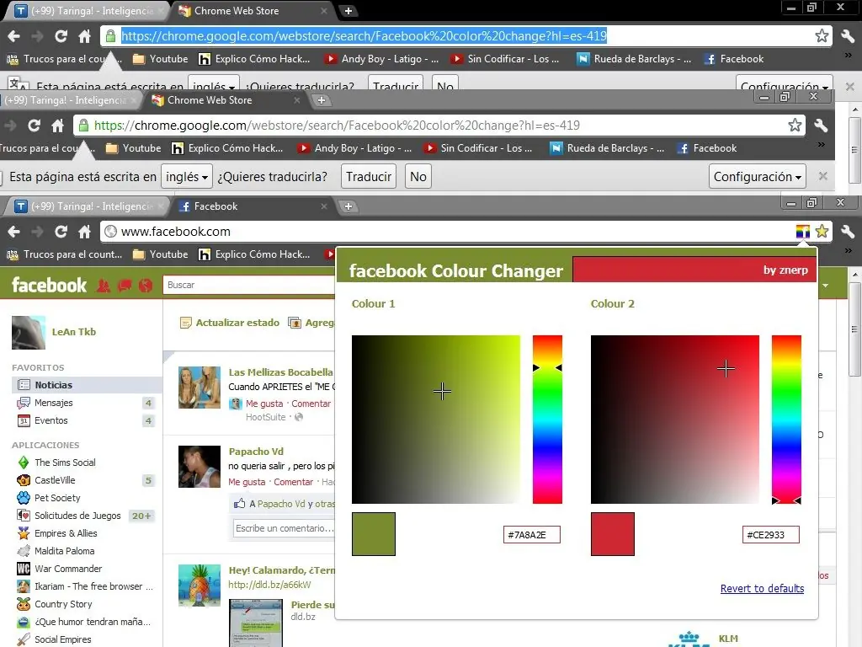Click home icon in the middle Chrome window
Viewport: 862px width, 647px height.
point(57,126)
